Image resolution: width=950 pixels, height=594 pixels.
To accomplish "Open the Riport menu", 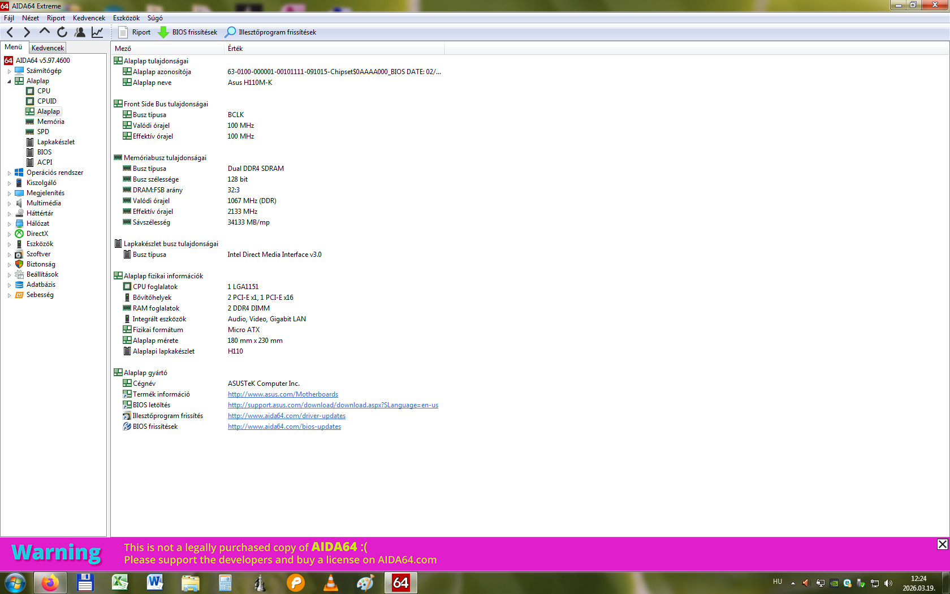I will tap(56, 18).
